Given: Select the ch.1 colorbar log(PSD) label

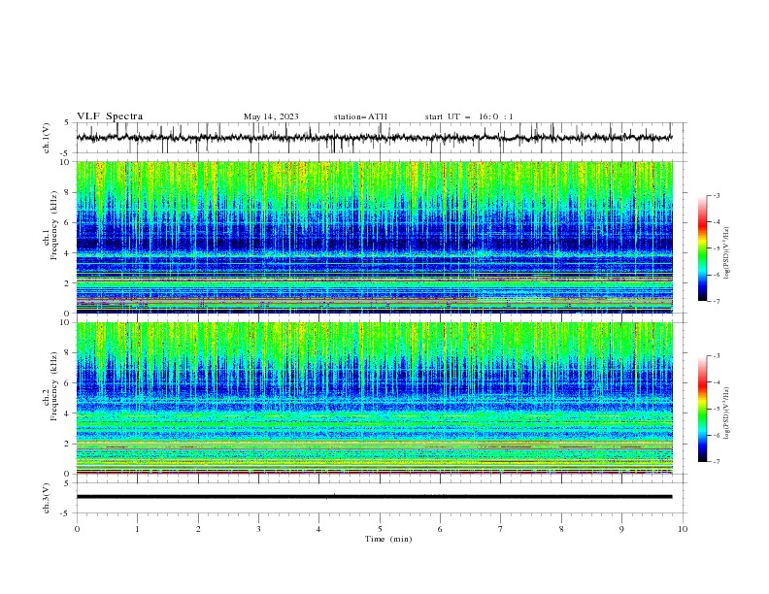Looking at the screenshot, I should pos(726,253).
